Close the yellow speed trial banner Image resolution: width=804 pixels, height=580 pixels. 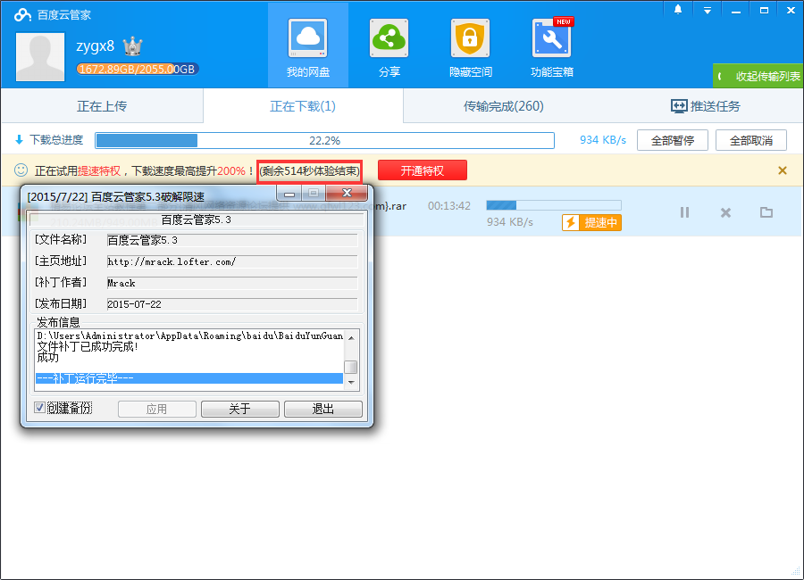(782, 170)
